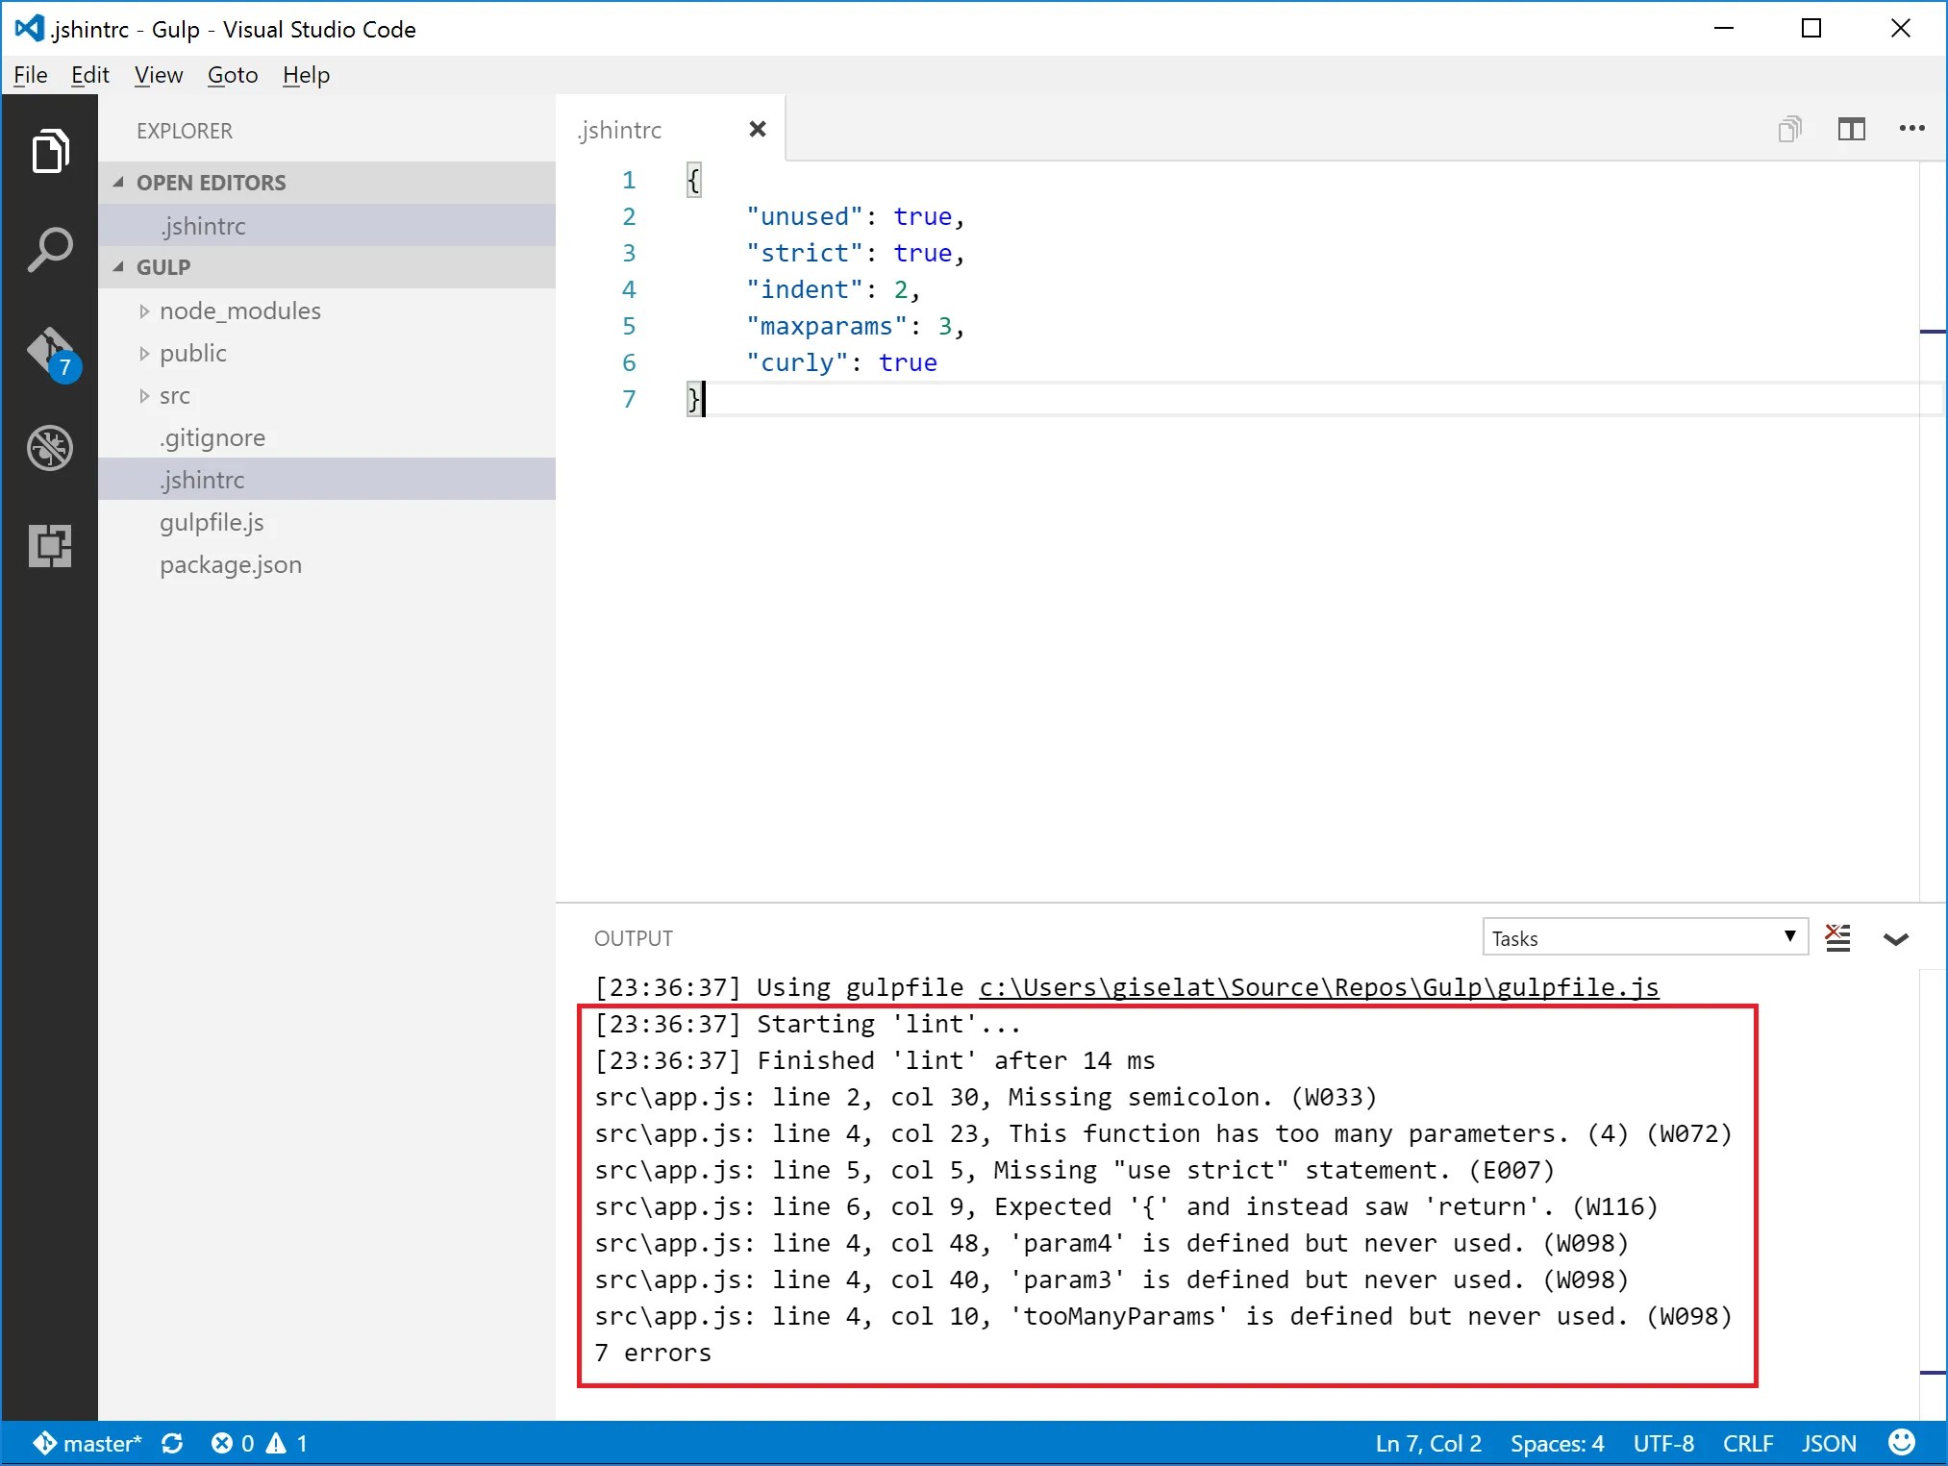
Task: Click the EXPLORER sidebar title
Action: (x=185, y=131)
